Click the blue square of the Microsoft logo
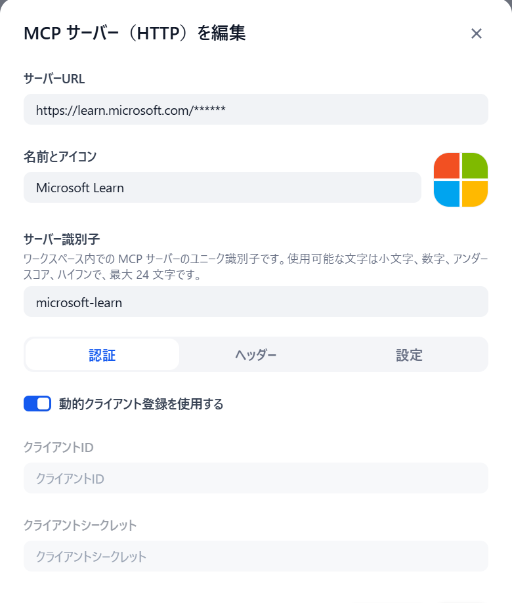Image resolution: width=512 pixels, height=603 pixels. [x=446, y=194]
